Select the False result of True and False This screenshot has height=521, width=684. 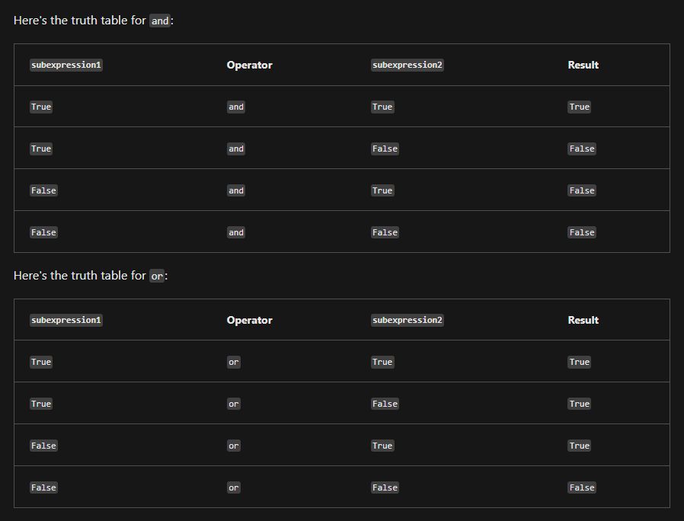(x=582, y=149)
